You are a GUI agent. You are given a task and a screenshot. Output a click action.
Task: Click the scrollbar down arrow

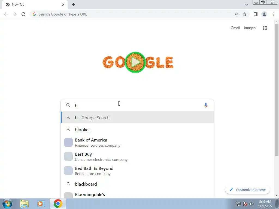coord(277,196)
